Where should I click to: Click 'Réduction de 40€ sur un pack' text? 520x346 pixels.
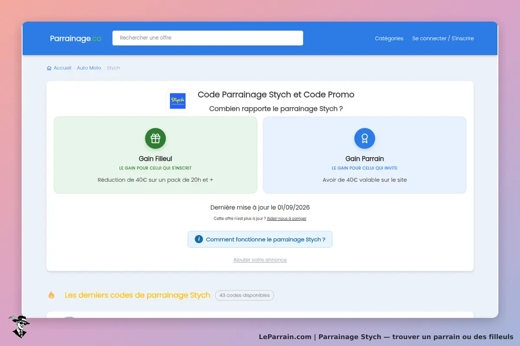tap(155, 179)
